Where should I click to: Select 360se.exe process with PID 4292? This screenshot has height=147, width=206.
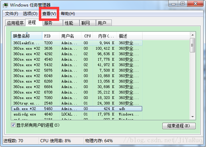click(77, 54)
